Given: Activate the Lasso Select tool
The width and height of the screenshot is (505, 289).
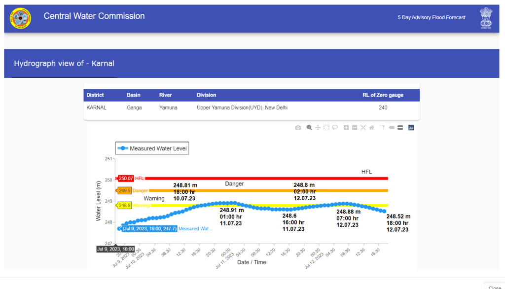Looking at the screenshot, I should click(334, 128).
